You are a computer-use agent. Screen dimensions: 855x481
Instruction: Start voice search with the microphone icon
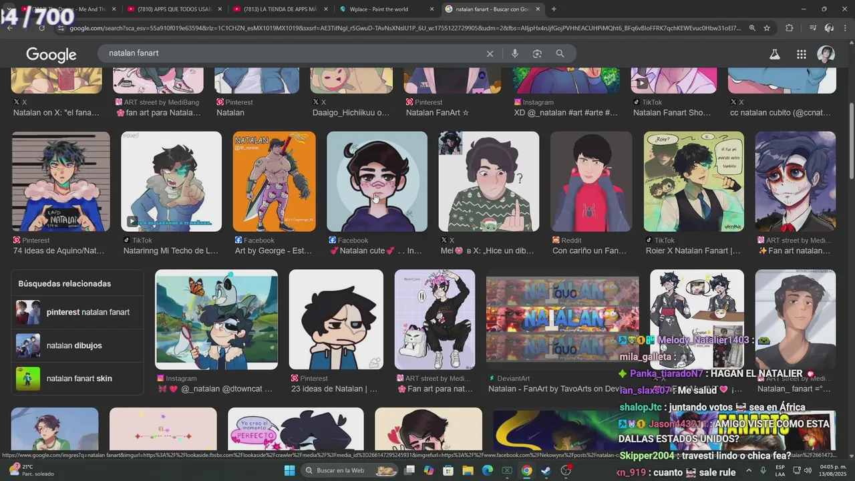(514, 53)
